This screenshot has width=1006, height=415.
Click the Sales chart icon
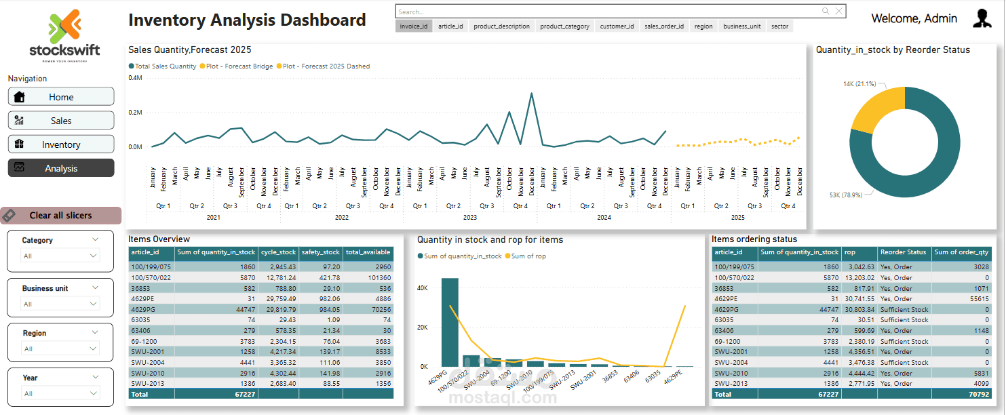tap(19, 121)
